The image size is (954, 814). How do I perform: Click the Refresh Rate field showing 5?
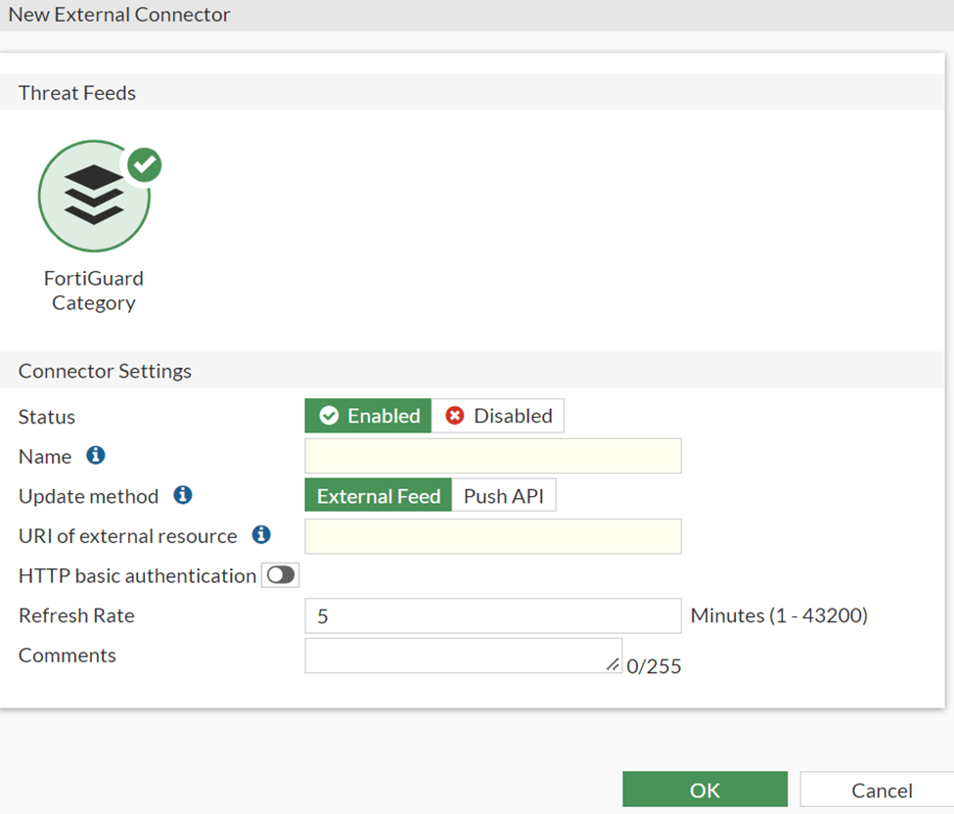493,615
